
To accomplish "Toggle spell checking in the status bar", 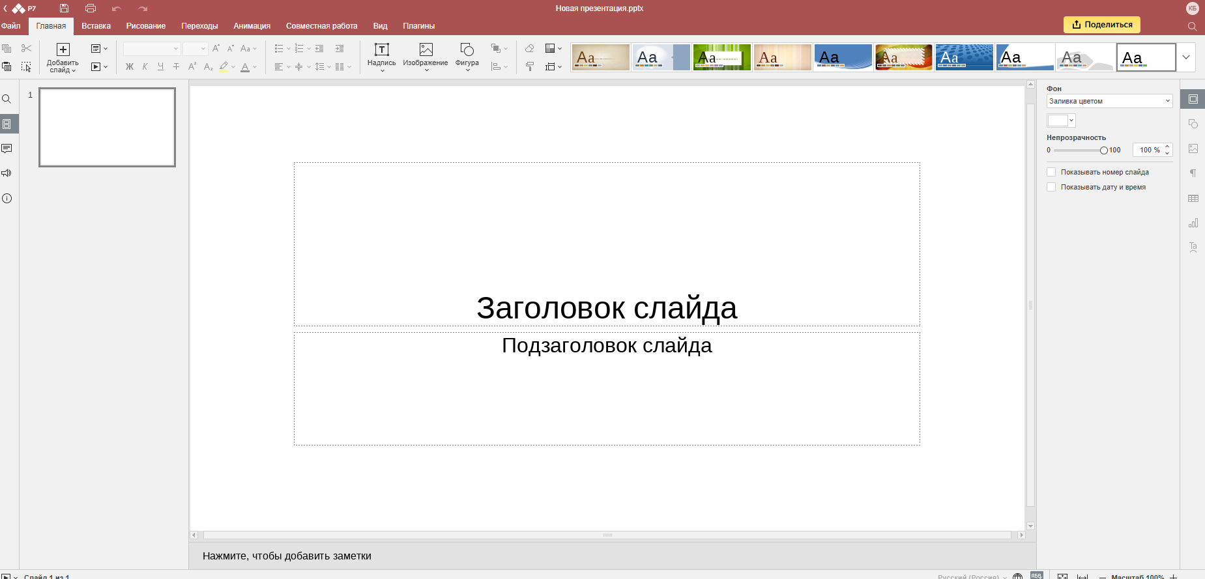I will point(1036,576).
